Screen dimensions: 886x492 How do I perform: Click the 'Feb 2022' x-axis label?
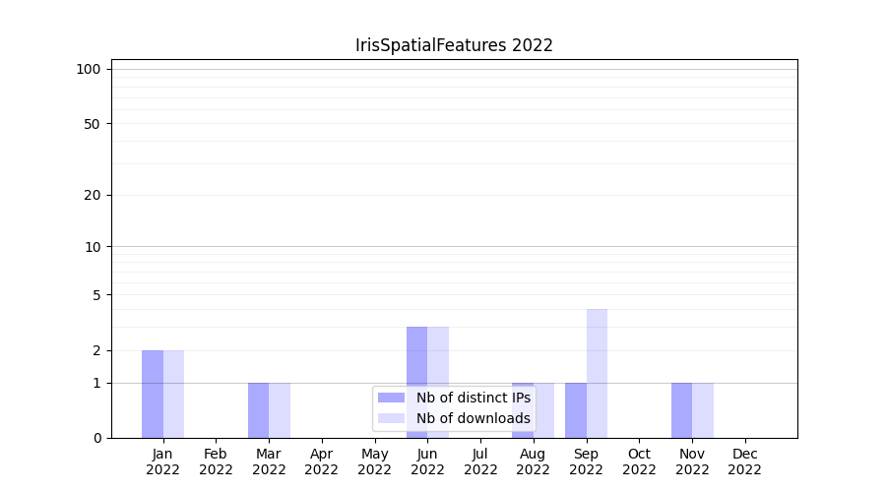pos(216,461)
